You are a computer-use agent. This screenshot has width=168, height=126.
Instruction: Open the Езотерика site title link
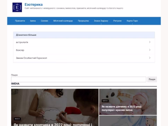click(x=34, y=5)
